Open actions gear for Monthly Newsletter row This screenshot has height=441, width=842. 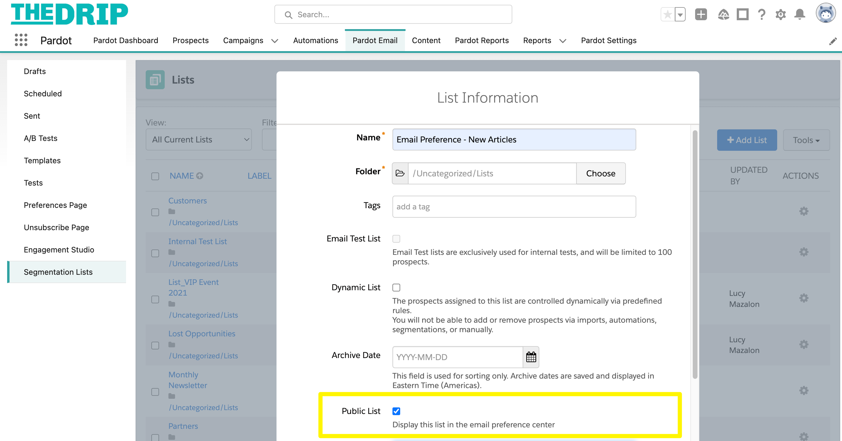[804, 390]
